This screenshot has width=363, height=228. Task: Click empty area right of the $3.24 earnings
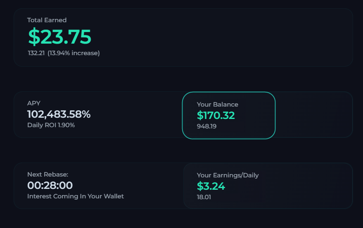click(289, 186)
